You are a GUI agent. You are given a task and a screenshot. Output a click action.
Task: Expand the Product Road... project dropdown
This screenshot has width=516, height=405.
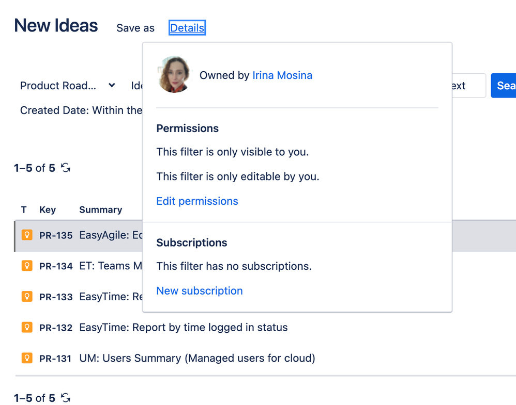pyautogui.click(x=67, y=86)
